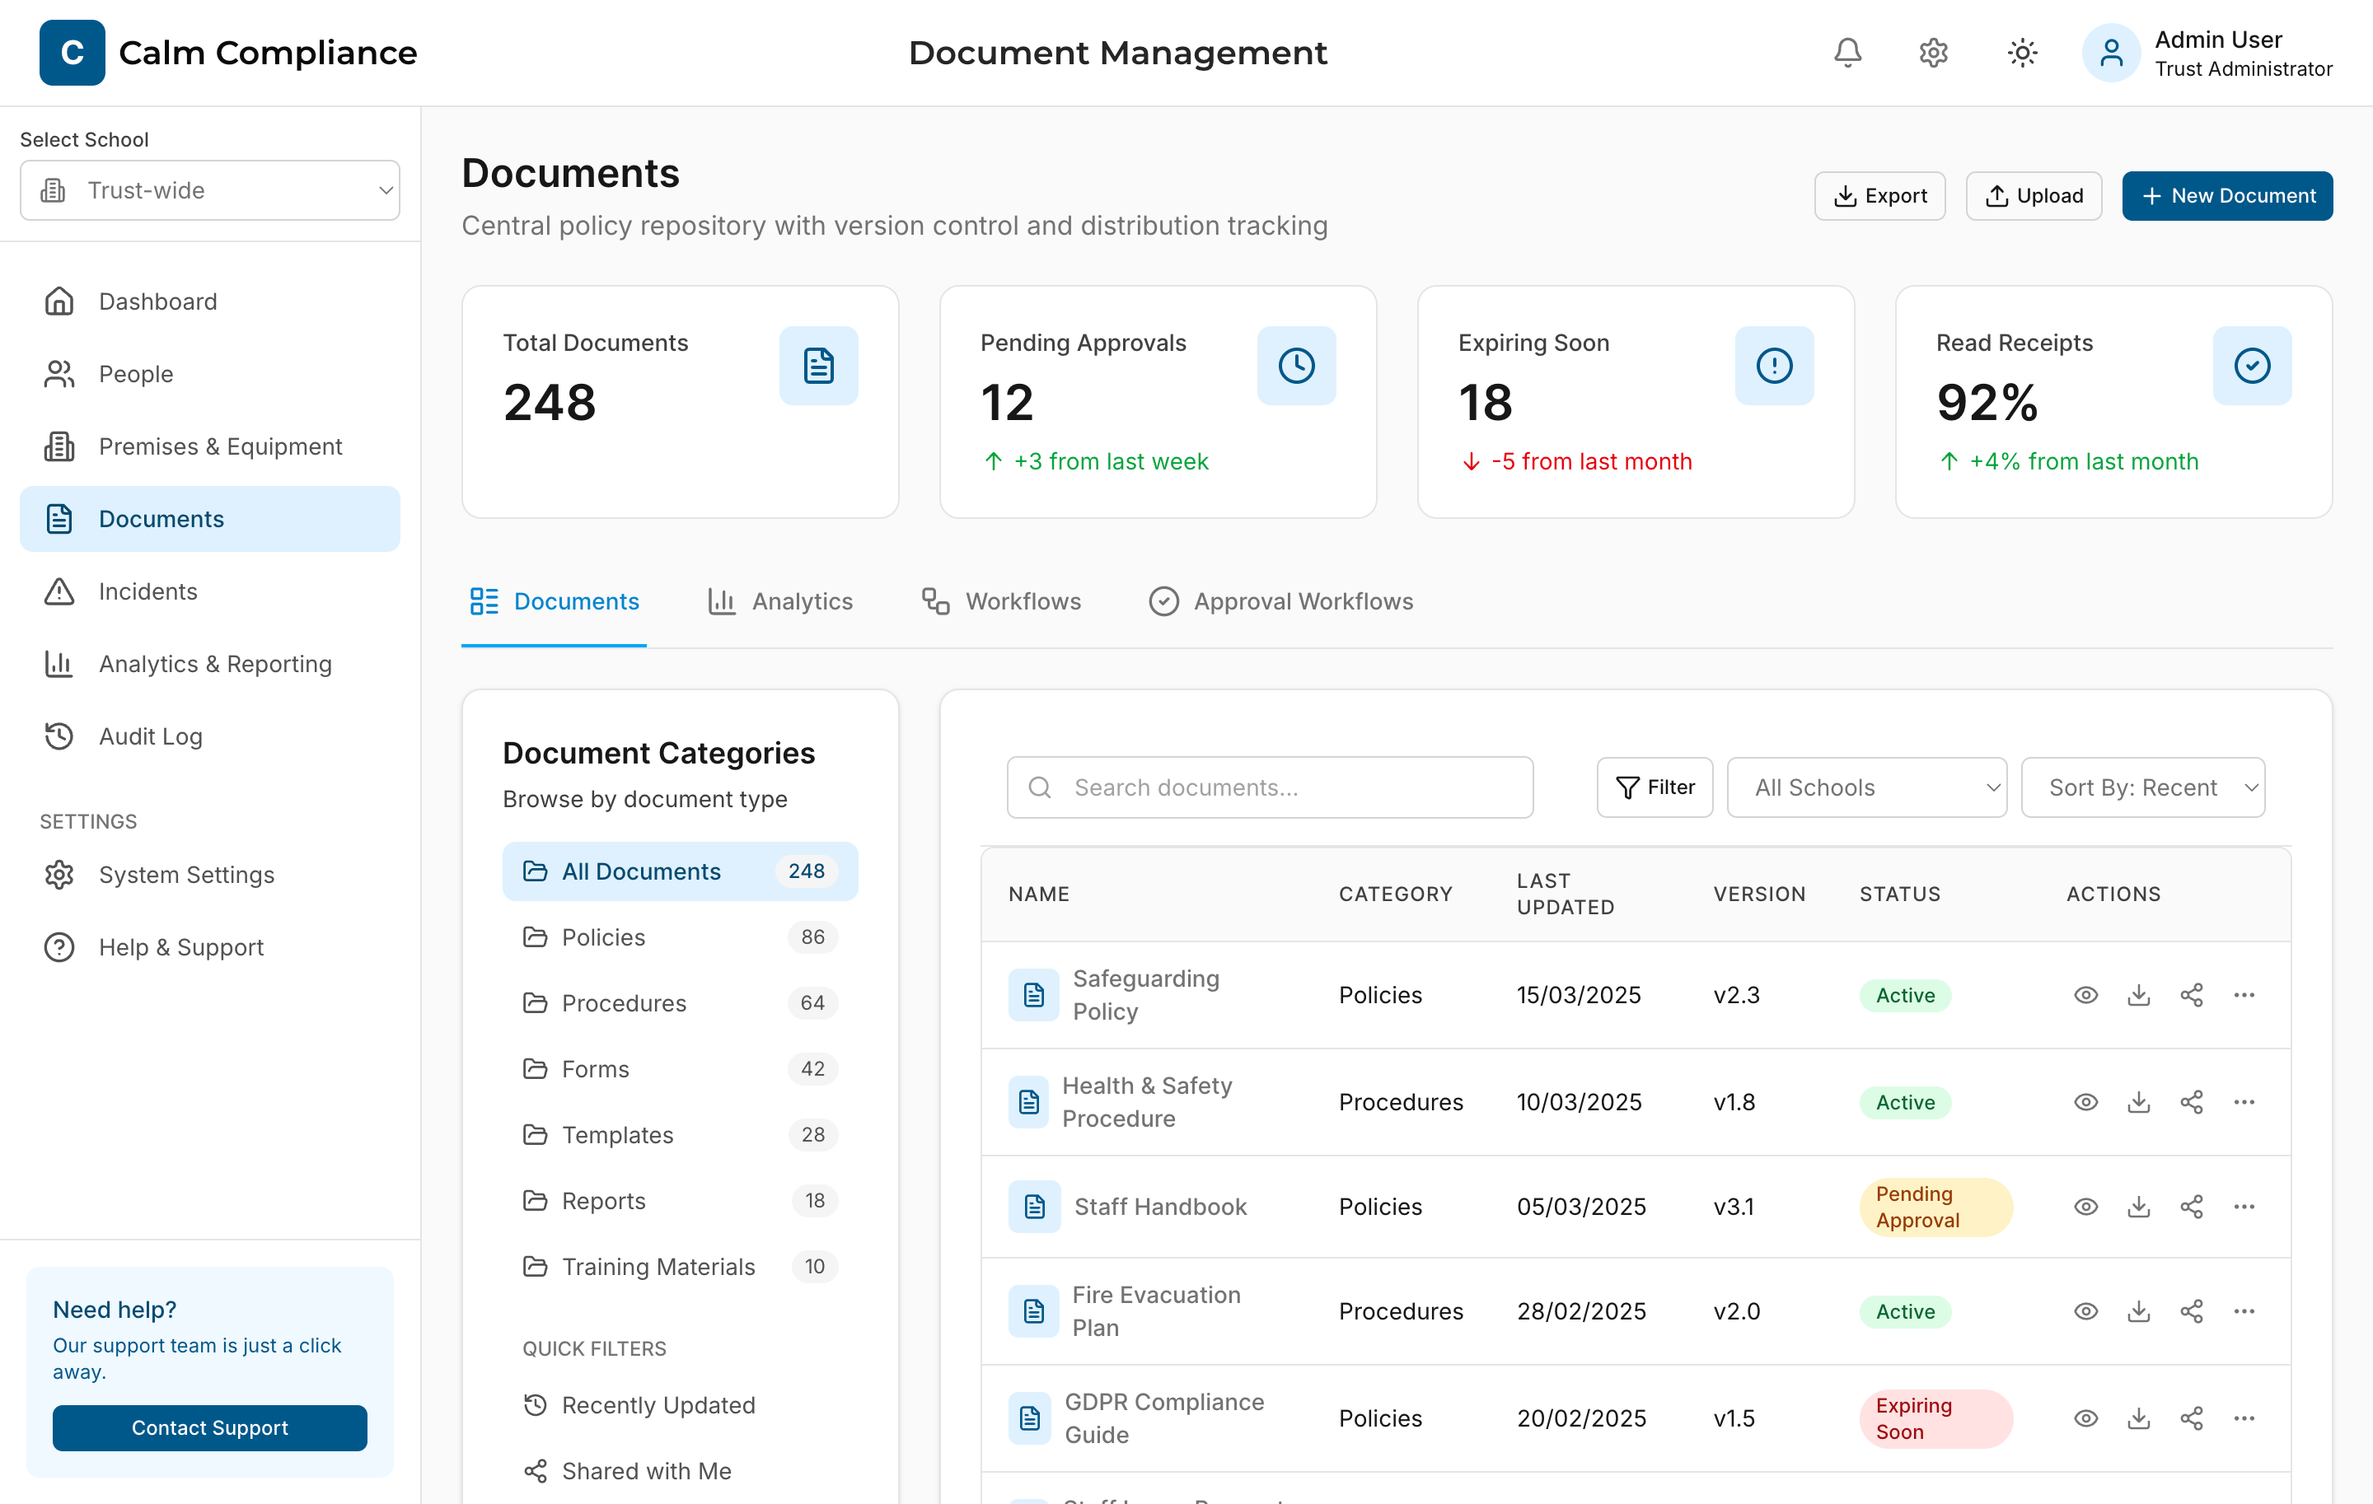Apply the Recently Updated quick filter

680,1404
